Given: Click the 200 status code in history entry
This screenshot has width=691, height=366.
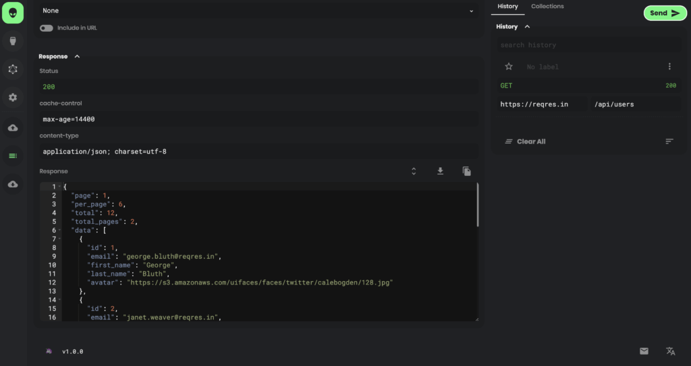Looking at the screenshot, I should coord(671,86).
